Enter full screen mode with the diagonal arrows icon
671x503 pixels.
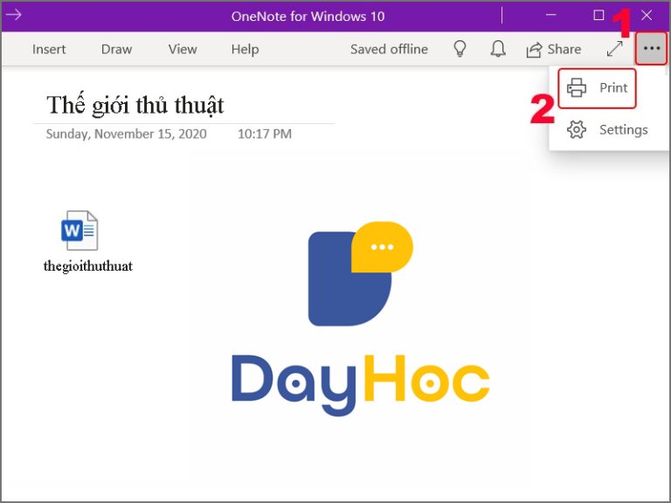pyautogui.click(x=614, y=49)
